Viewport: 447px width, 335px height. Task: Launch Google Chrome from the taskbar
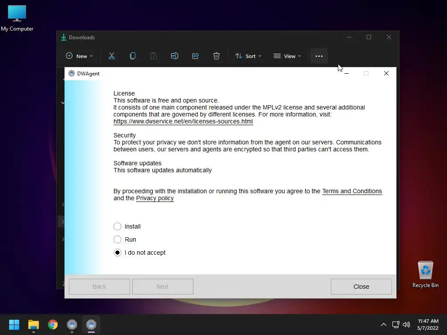[x=53, y=325]
